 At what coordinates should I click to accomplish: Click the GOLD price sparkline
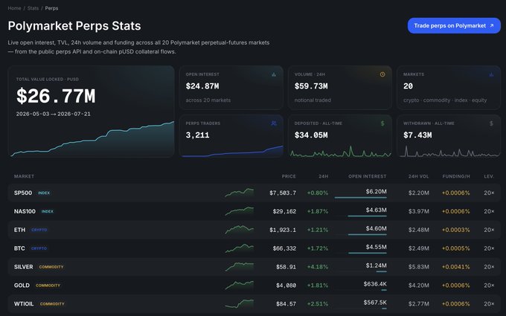point(239,285)
